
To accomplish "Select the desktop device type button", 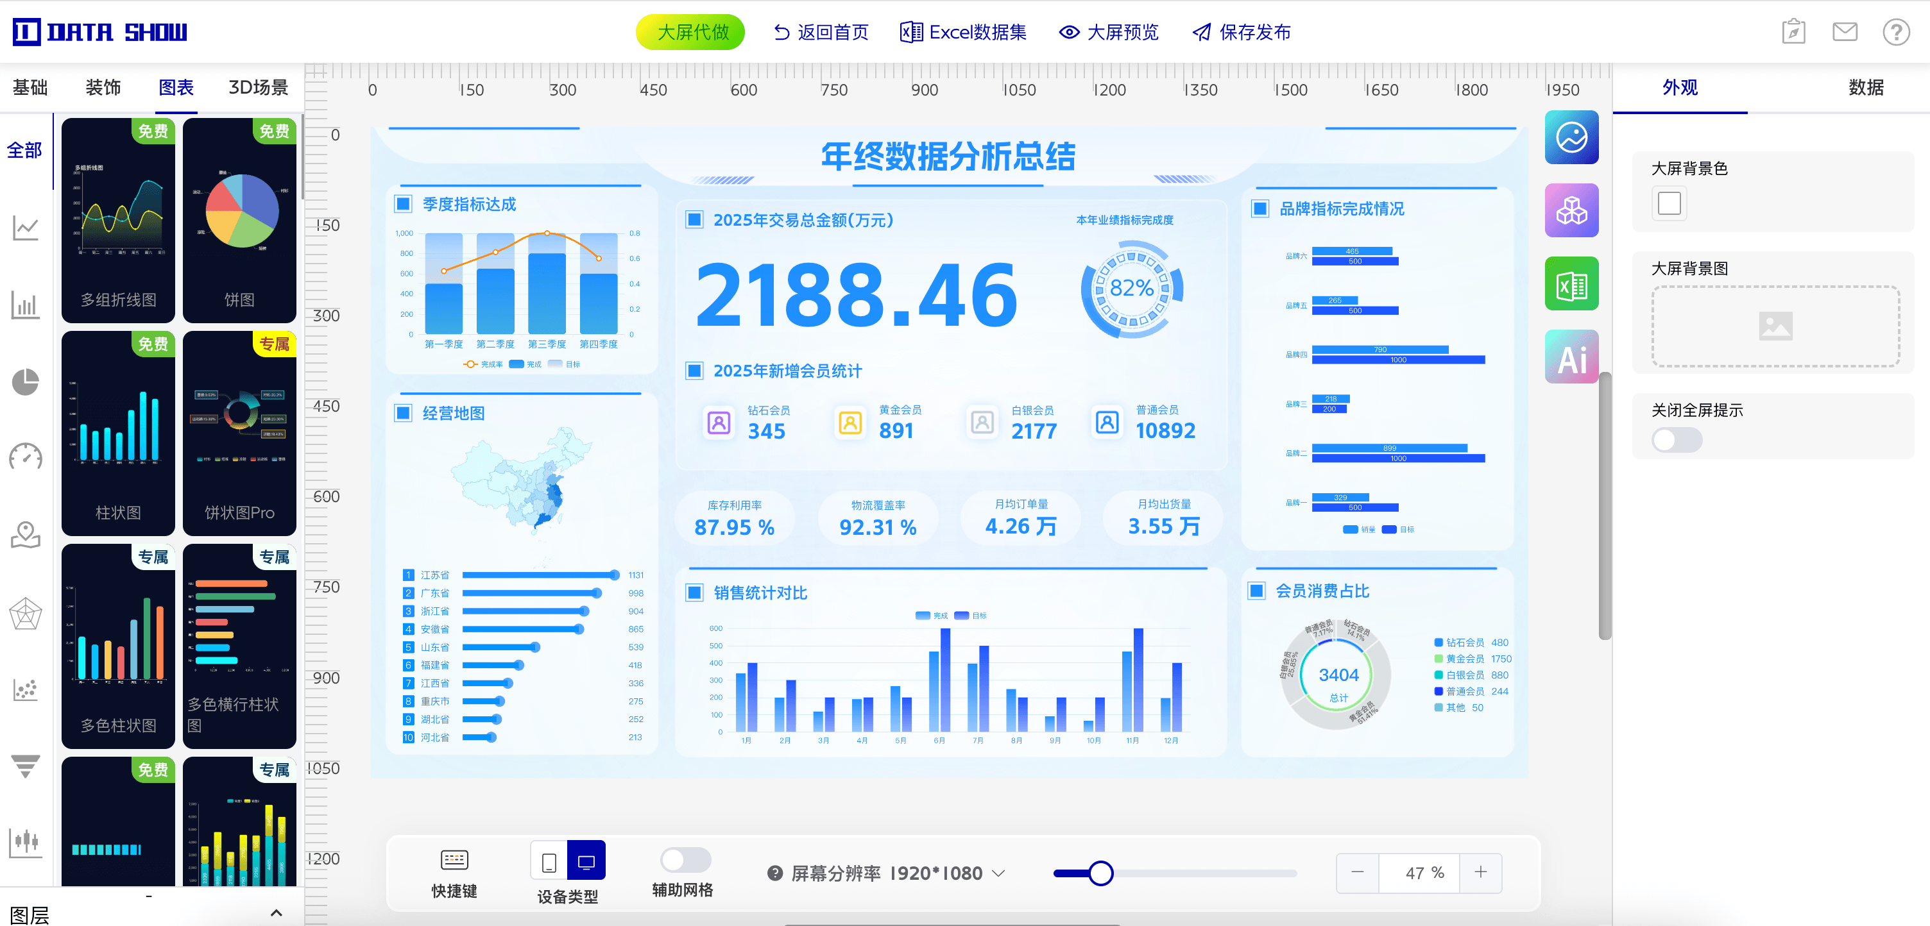I will tap(586, 861).
